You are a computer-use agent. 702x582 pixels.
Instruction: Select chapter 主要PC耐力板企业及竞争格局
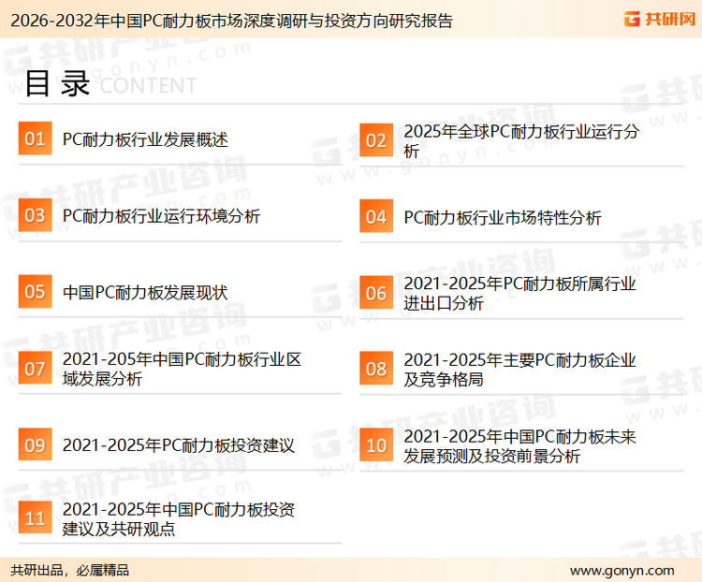pos(519,370)
